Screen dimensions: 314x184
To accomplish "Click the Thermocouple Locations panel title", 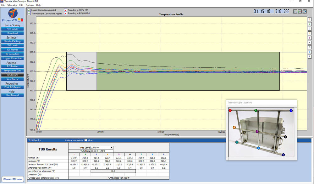I will [240, 103].
